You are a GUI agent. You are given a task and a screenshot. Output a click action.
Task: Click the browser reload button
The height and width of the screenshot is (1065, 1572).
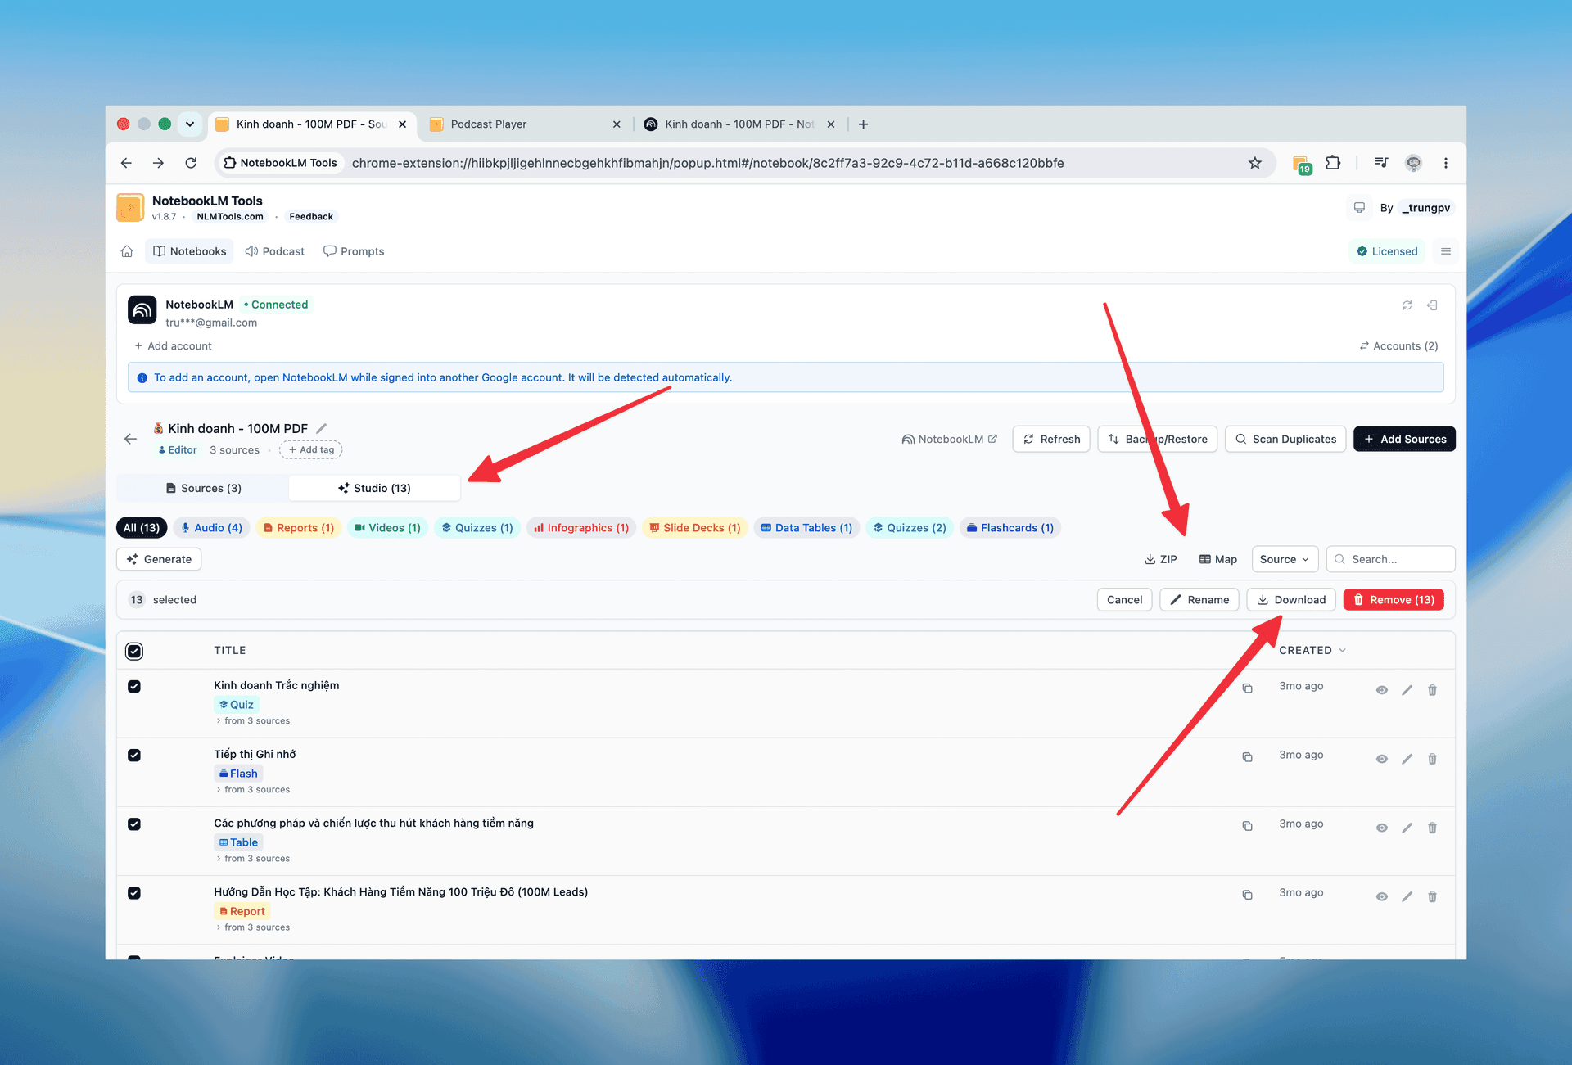point(191,163)
